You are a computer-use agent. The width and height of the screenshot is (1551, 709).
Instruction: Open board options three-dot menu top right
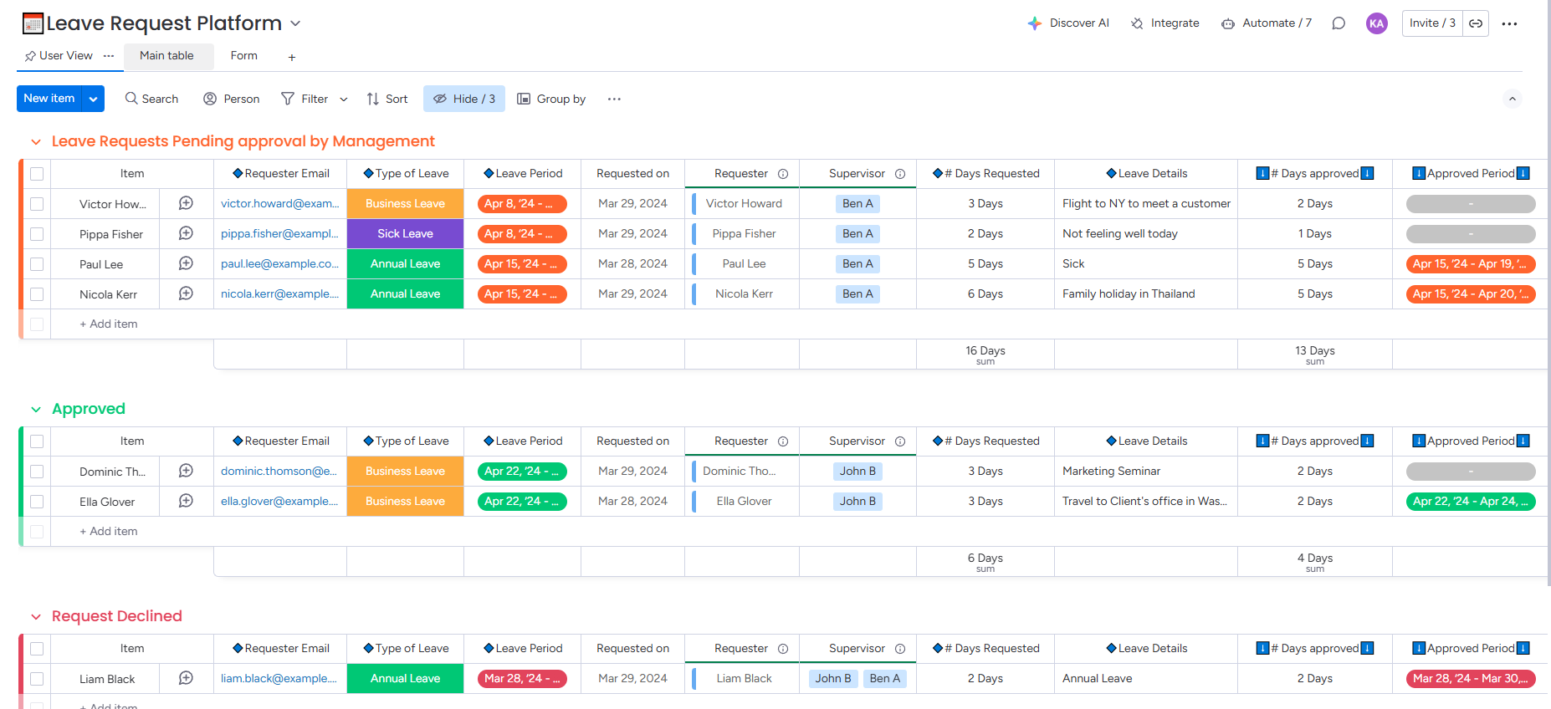click(1509, 23)
